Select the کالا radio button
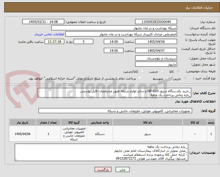The image size is (220, 177). 178,71
